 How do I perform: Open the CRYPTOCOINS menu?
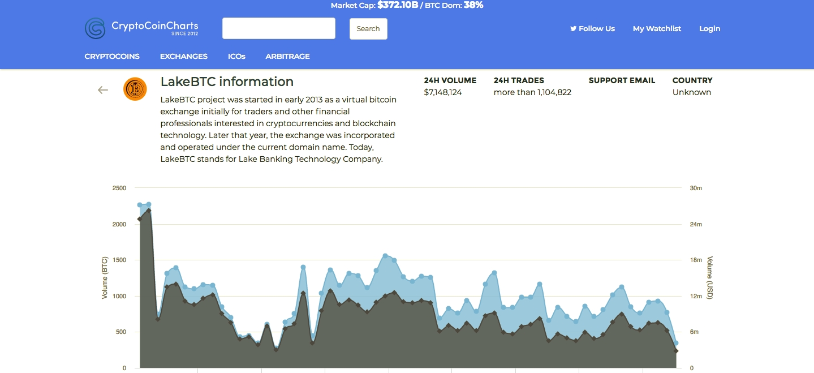tap(112, 56)
